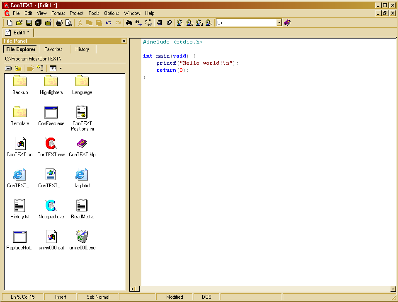The image size is (398, 302).
Task: Open the C++ highlighter dropdown arrow
Action: (x=279, y=23)
